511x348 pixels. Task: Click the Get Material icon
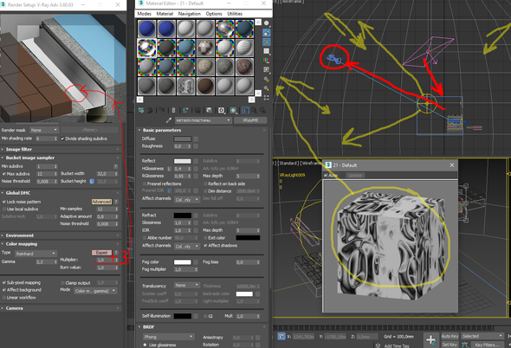pos(141,111)
